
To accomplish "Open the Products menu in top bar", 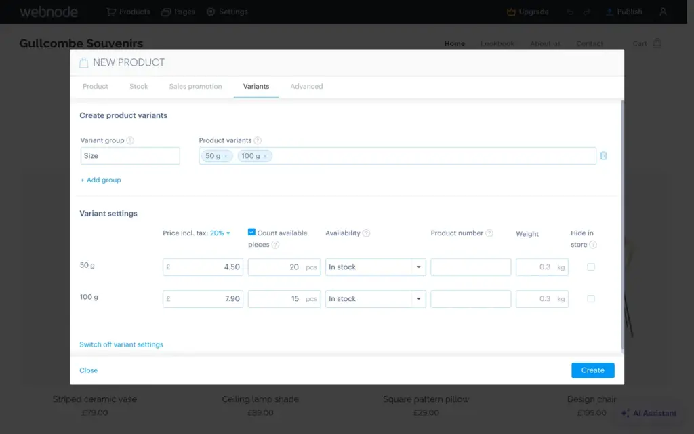I will tap(128, 12).
